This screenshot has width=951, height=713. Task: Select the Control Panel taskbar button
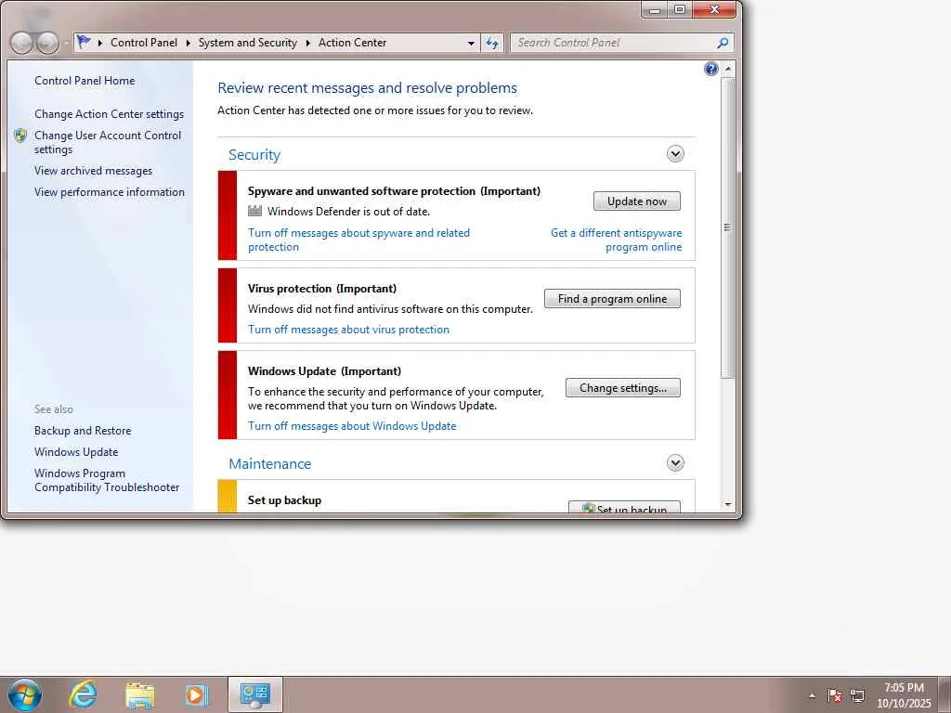tap(255, 694)
